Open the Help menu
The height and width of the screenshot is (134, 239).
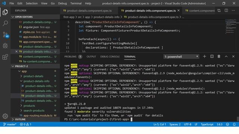click(88, 3)
